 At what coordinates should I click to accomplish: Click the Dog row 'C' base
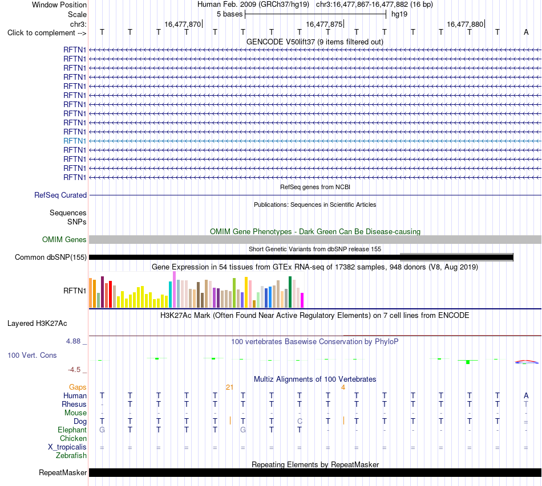tap(300, 422)
